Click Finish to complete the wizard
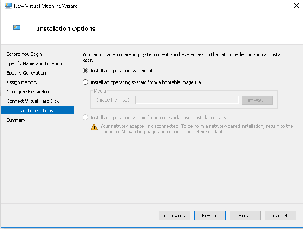 [x=245, y=216]
